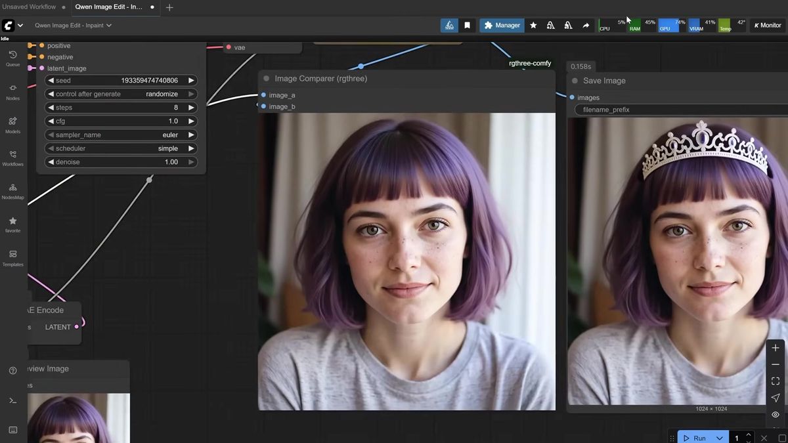This screenshot has height=443, width=788.
Task: Click the steps 8 value field
Action: (x=121, y=108)
